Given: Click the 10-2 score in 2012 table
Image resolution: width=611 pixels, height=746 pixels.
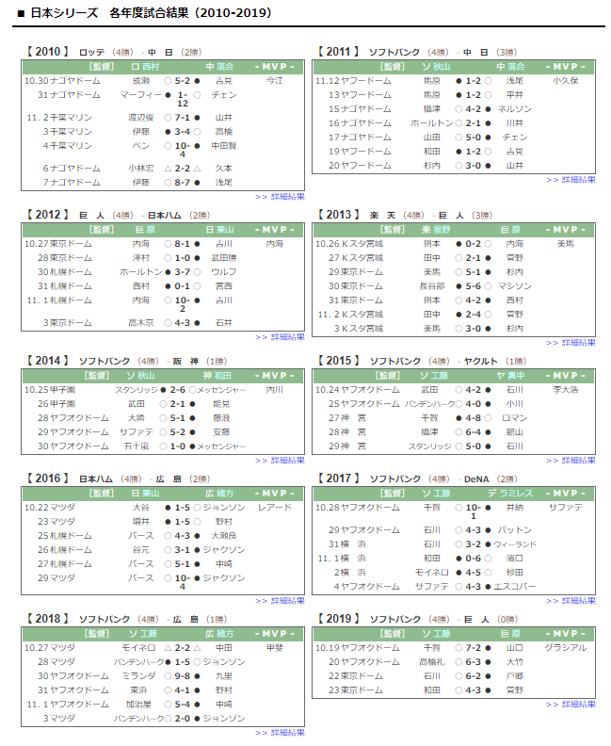Looking at the screenshot, I should pyautogui.click(x=183, y=304).
